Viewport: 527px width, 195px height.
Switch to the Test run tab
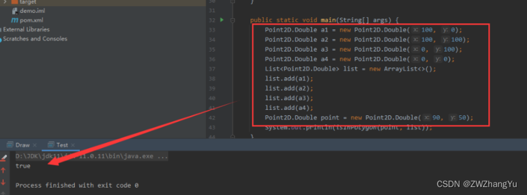62,145
